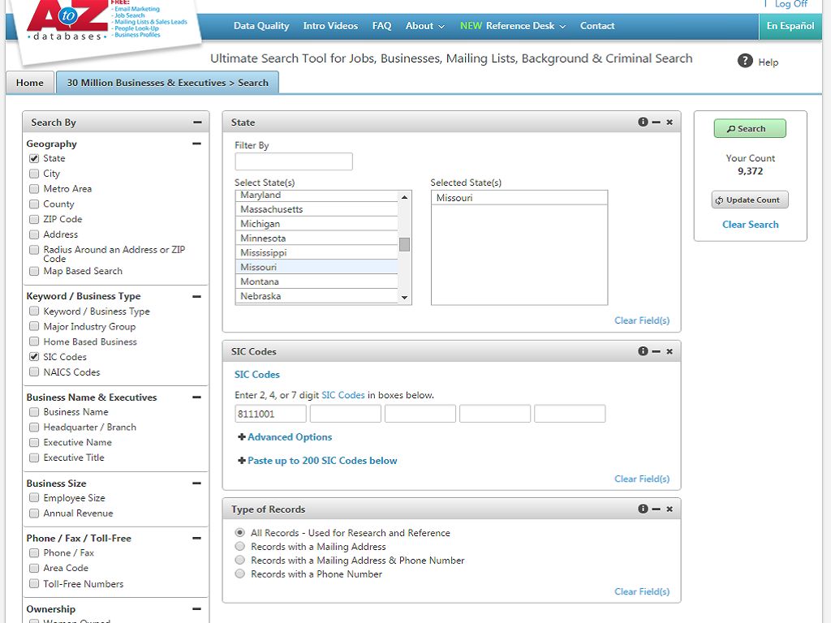
Task: Click plus icon beside Paste up to 200 SIC Codes
Action: [x=242, y=461]
